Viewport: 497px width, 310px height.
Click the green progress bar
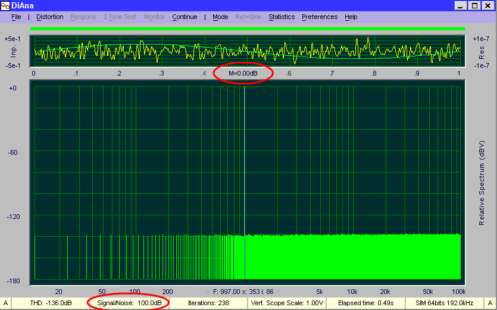[x=248, y=29]
